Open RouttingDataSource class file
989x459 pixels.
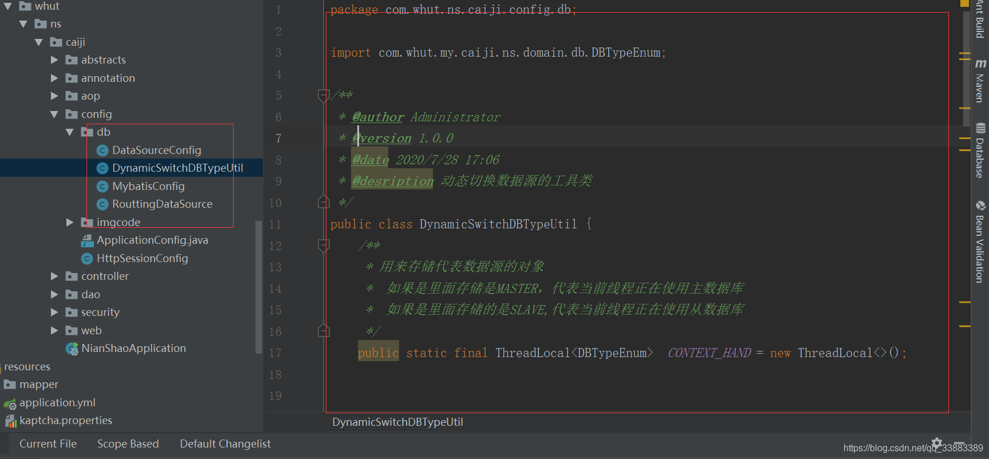[x=162, y=204]
